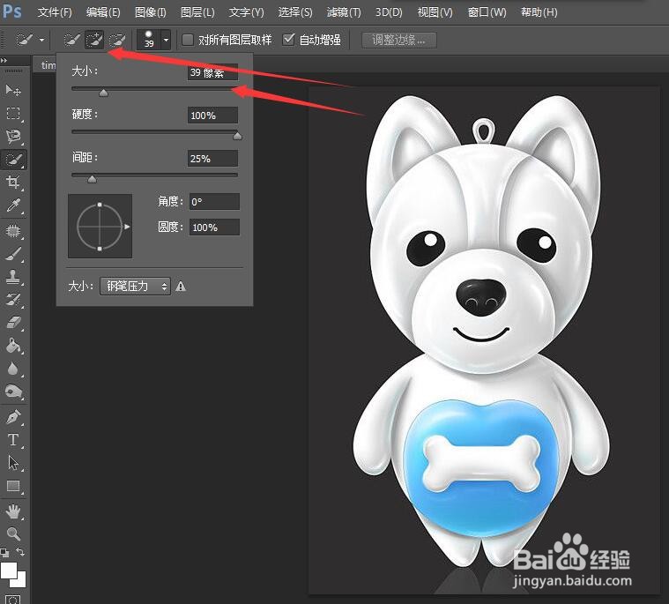
Task: Select the Rectangular Marquee tool
Action: 13,113
